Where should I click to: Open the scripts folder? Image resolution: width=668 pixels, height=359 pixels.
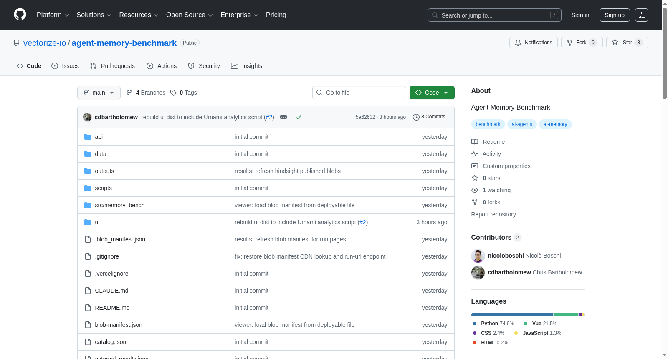point(104,188)
